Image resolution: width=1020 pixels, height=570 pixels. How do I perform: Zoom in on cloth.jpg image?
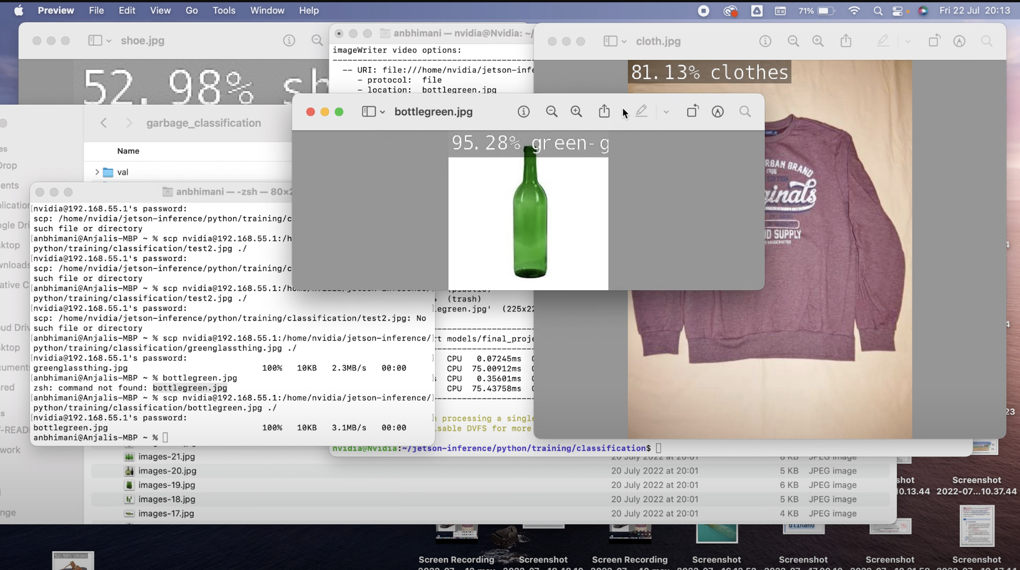pos(818,41)
